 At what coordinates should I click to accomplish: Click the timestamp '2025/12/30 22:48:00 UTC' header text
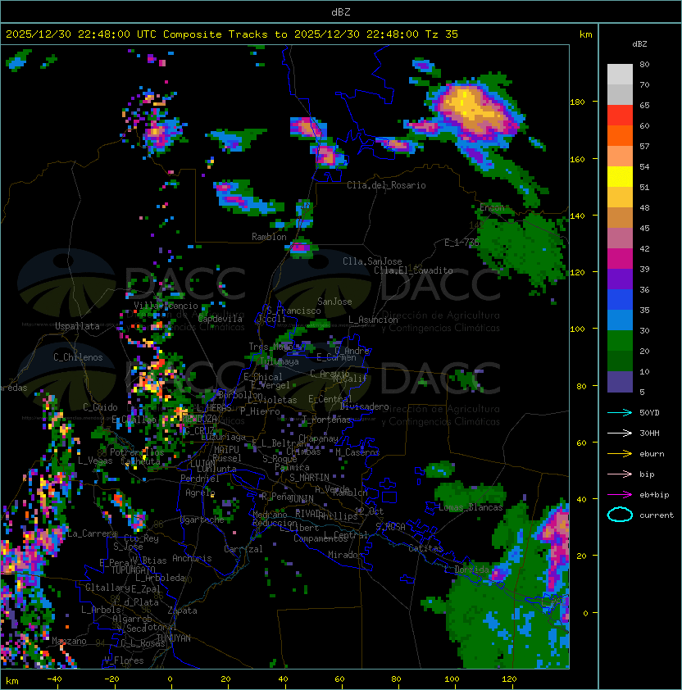(80, 34)
